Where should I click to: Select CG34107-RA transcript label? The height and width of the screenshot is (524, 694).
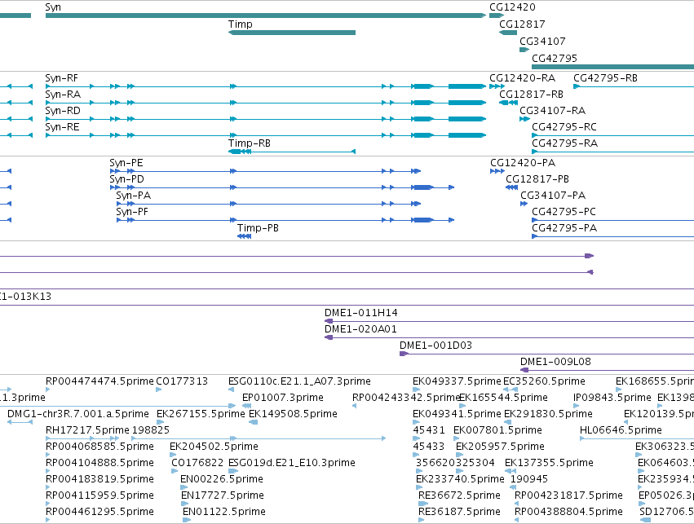(x=552, y=111)
